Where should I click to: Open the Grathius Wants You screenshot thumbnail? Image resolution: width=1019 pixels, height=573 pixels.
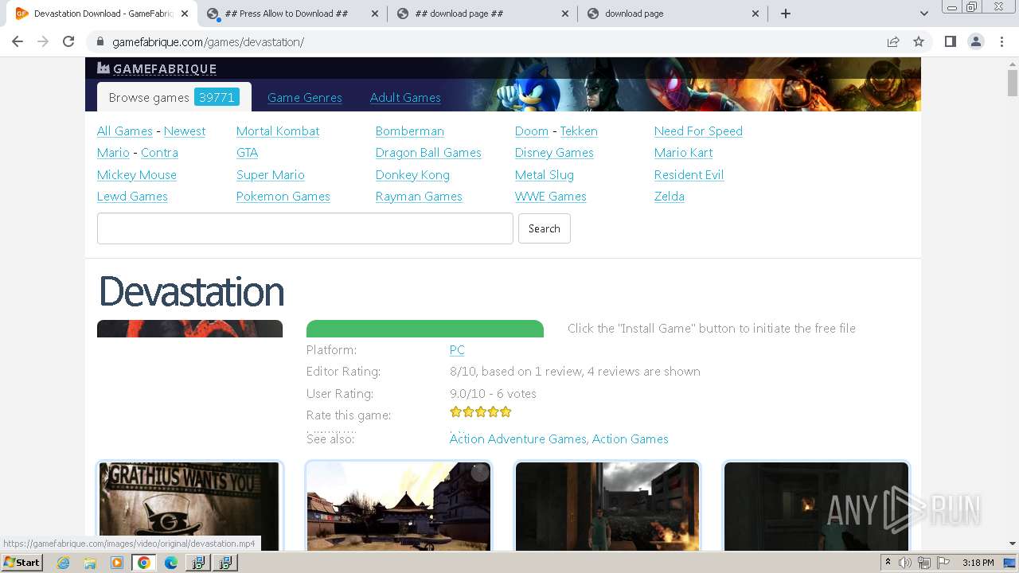[189, 506]
